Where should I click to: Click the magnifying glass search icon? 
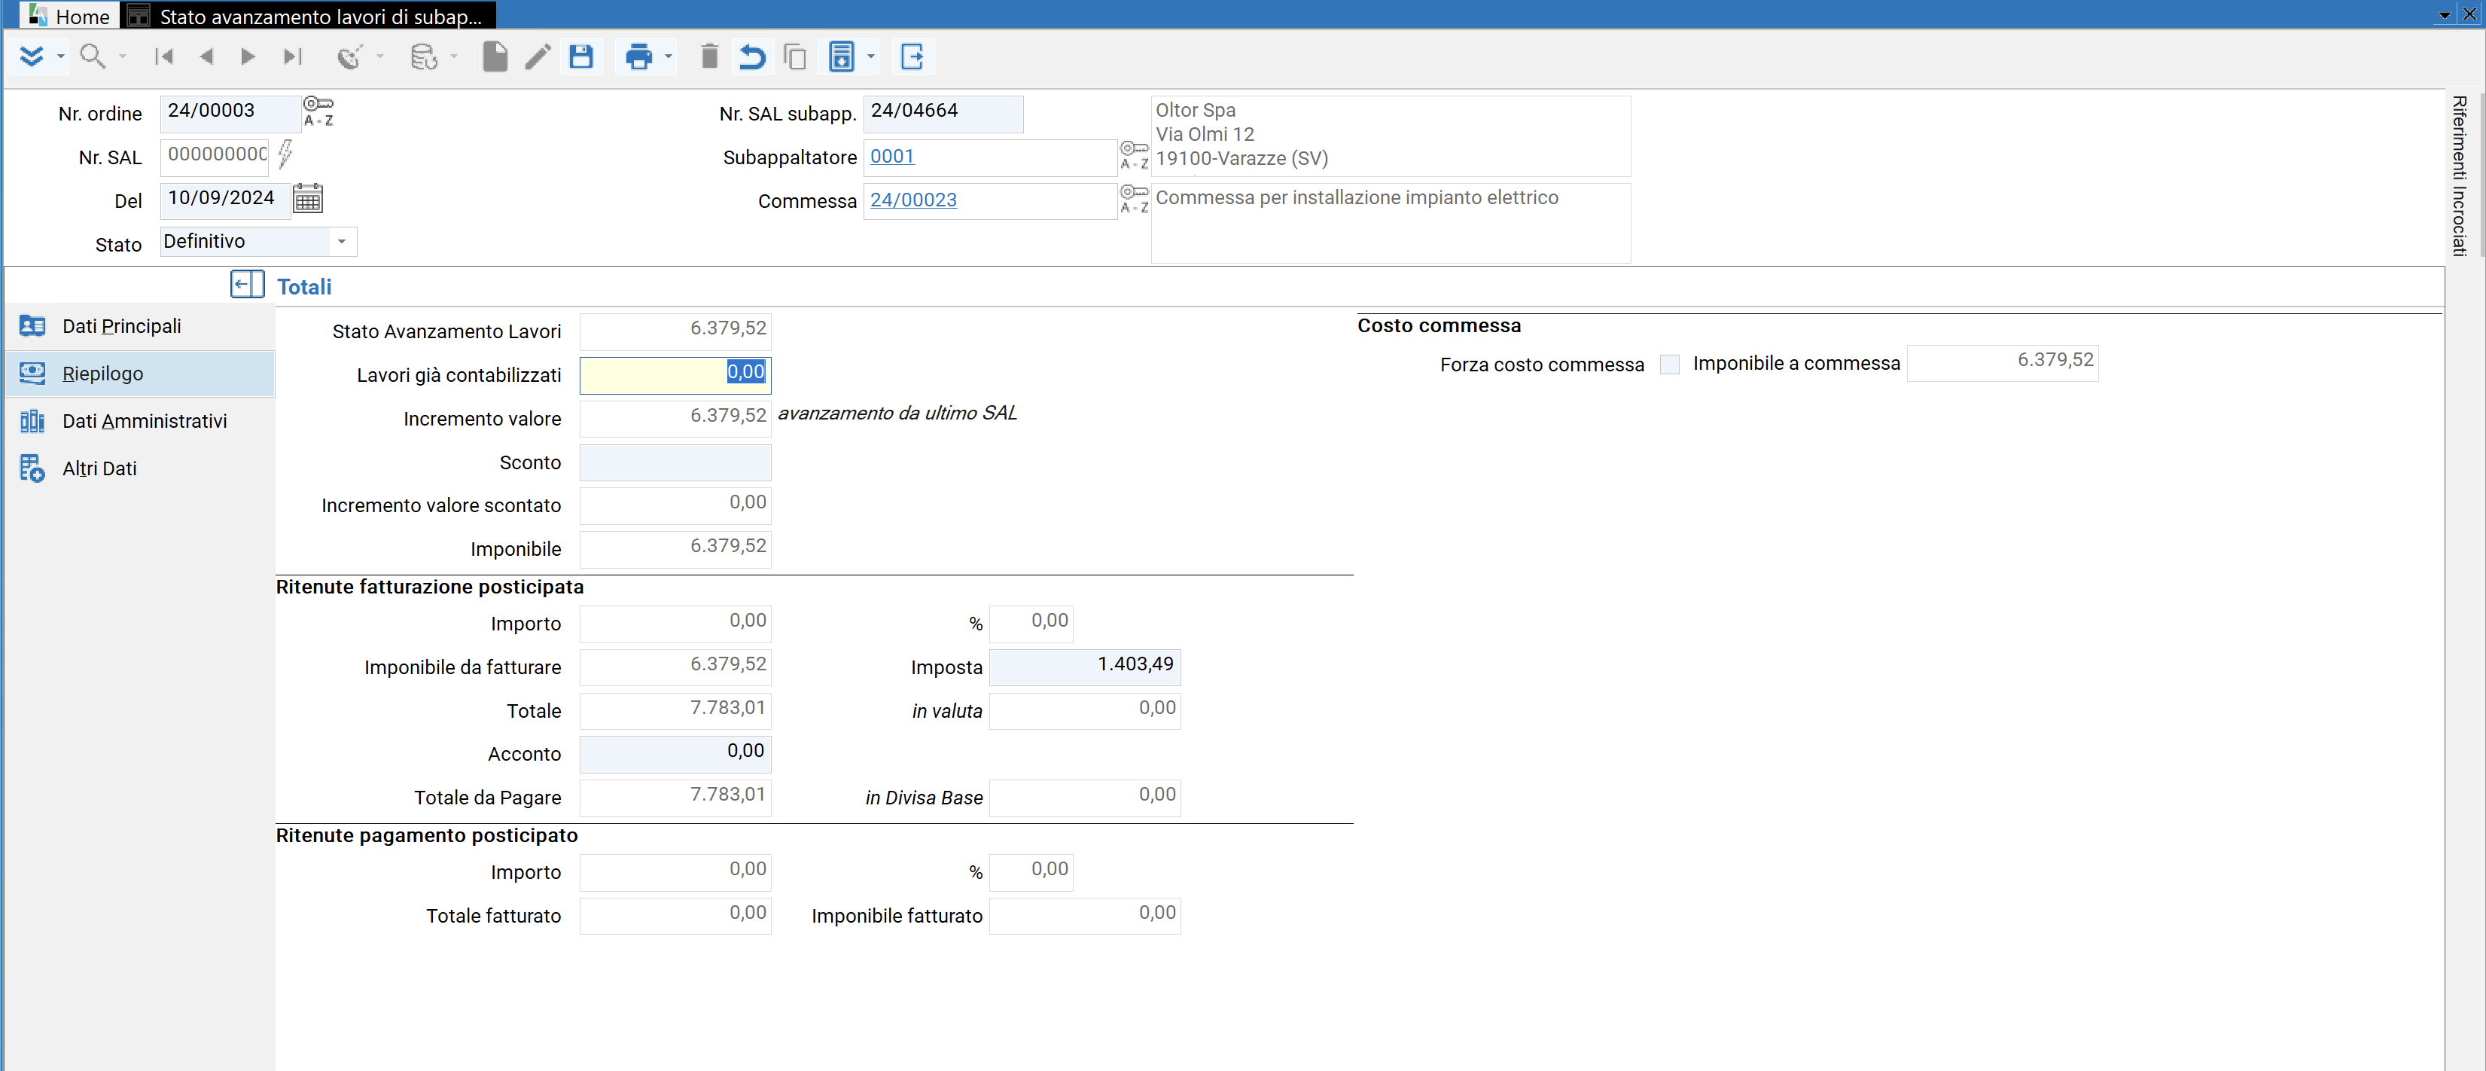93,57
